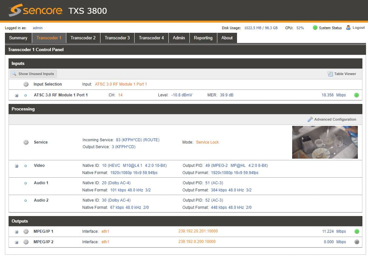The width and height of the screenshot is (368, 257).
Task: Click the Processing section header
Action: click(185, 109)
